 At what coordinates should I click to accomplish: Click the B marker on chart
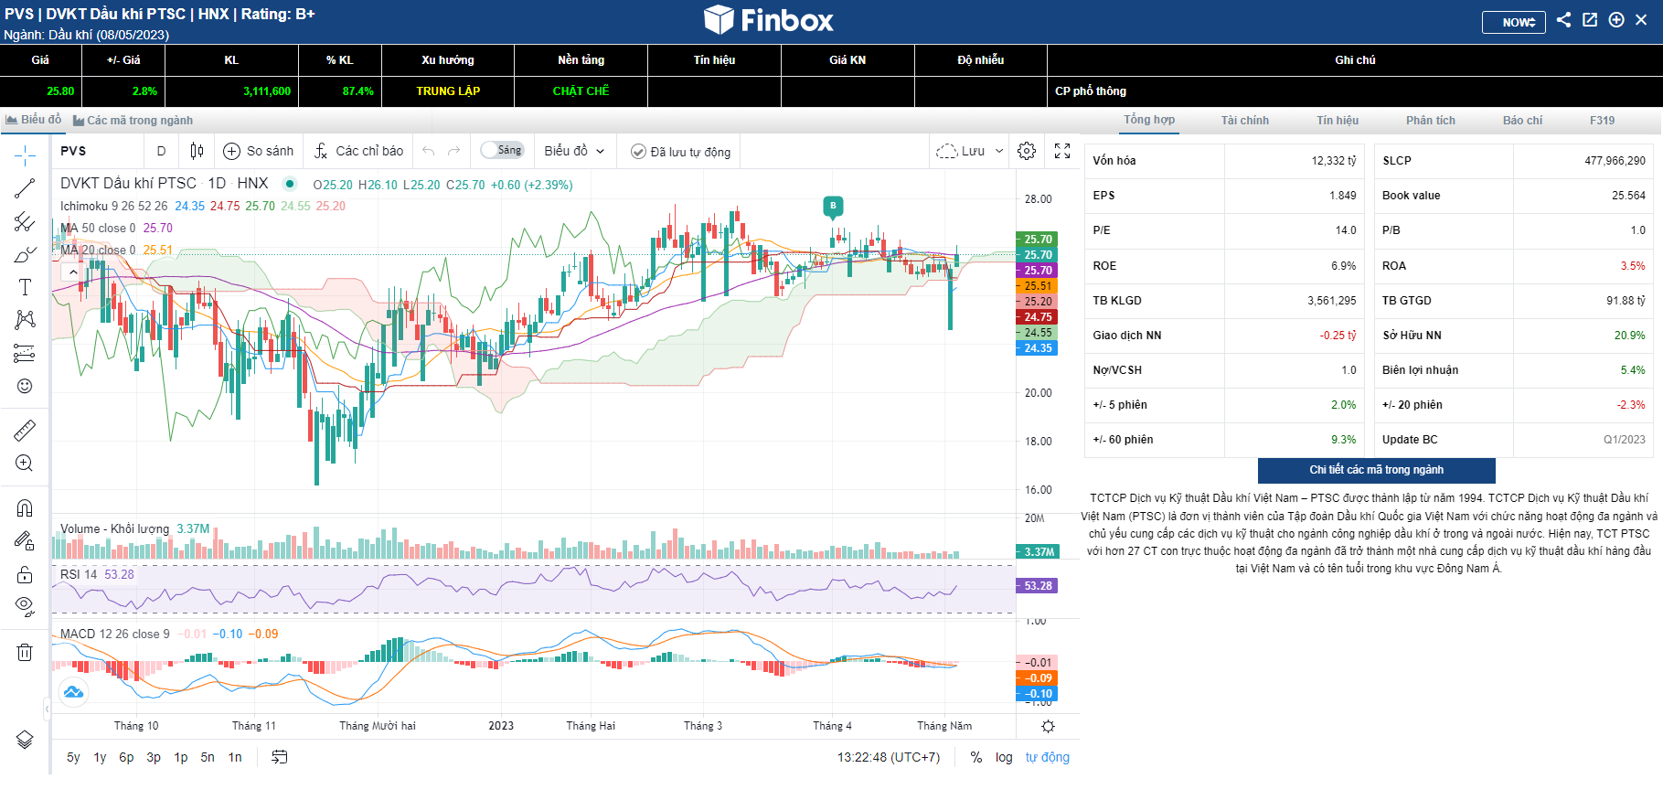coord(833,207)
